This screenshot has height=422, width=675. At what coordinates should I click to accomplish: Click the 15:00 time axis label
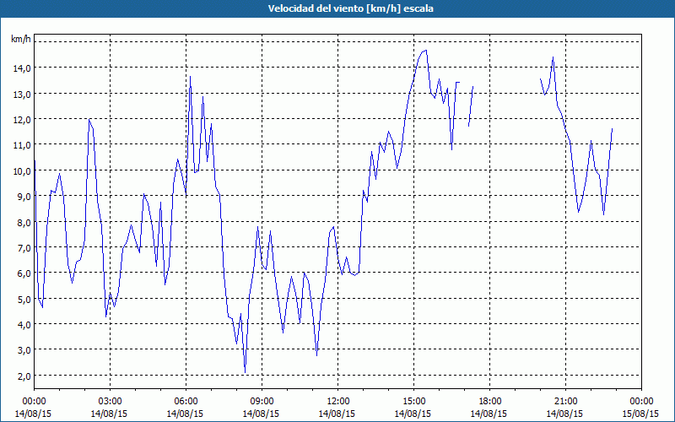coord(413,402)
